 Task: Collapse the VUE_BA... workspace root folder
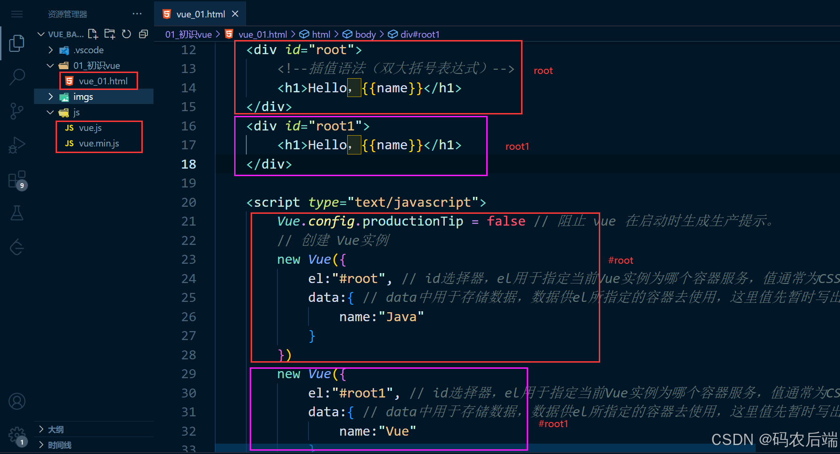pos(41,34)
